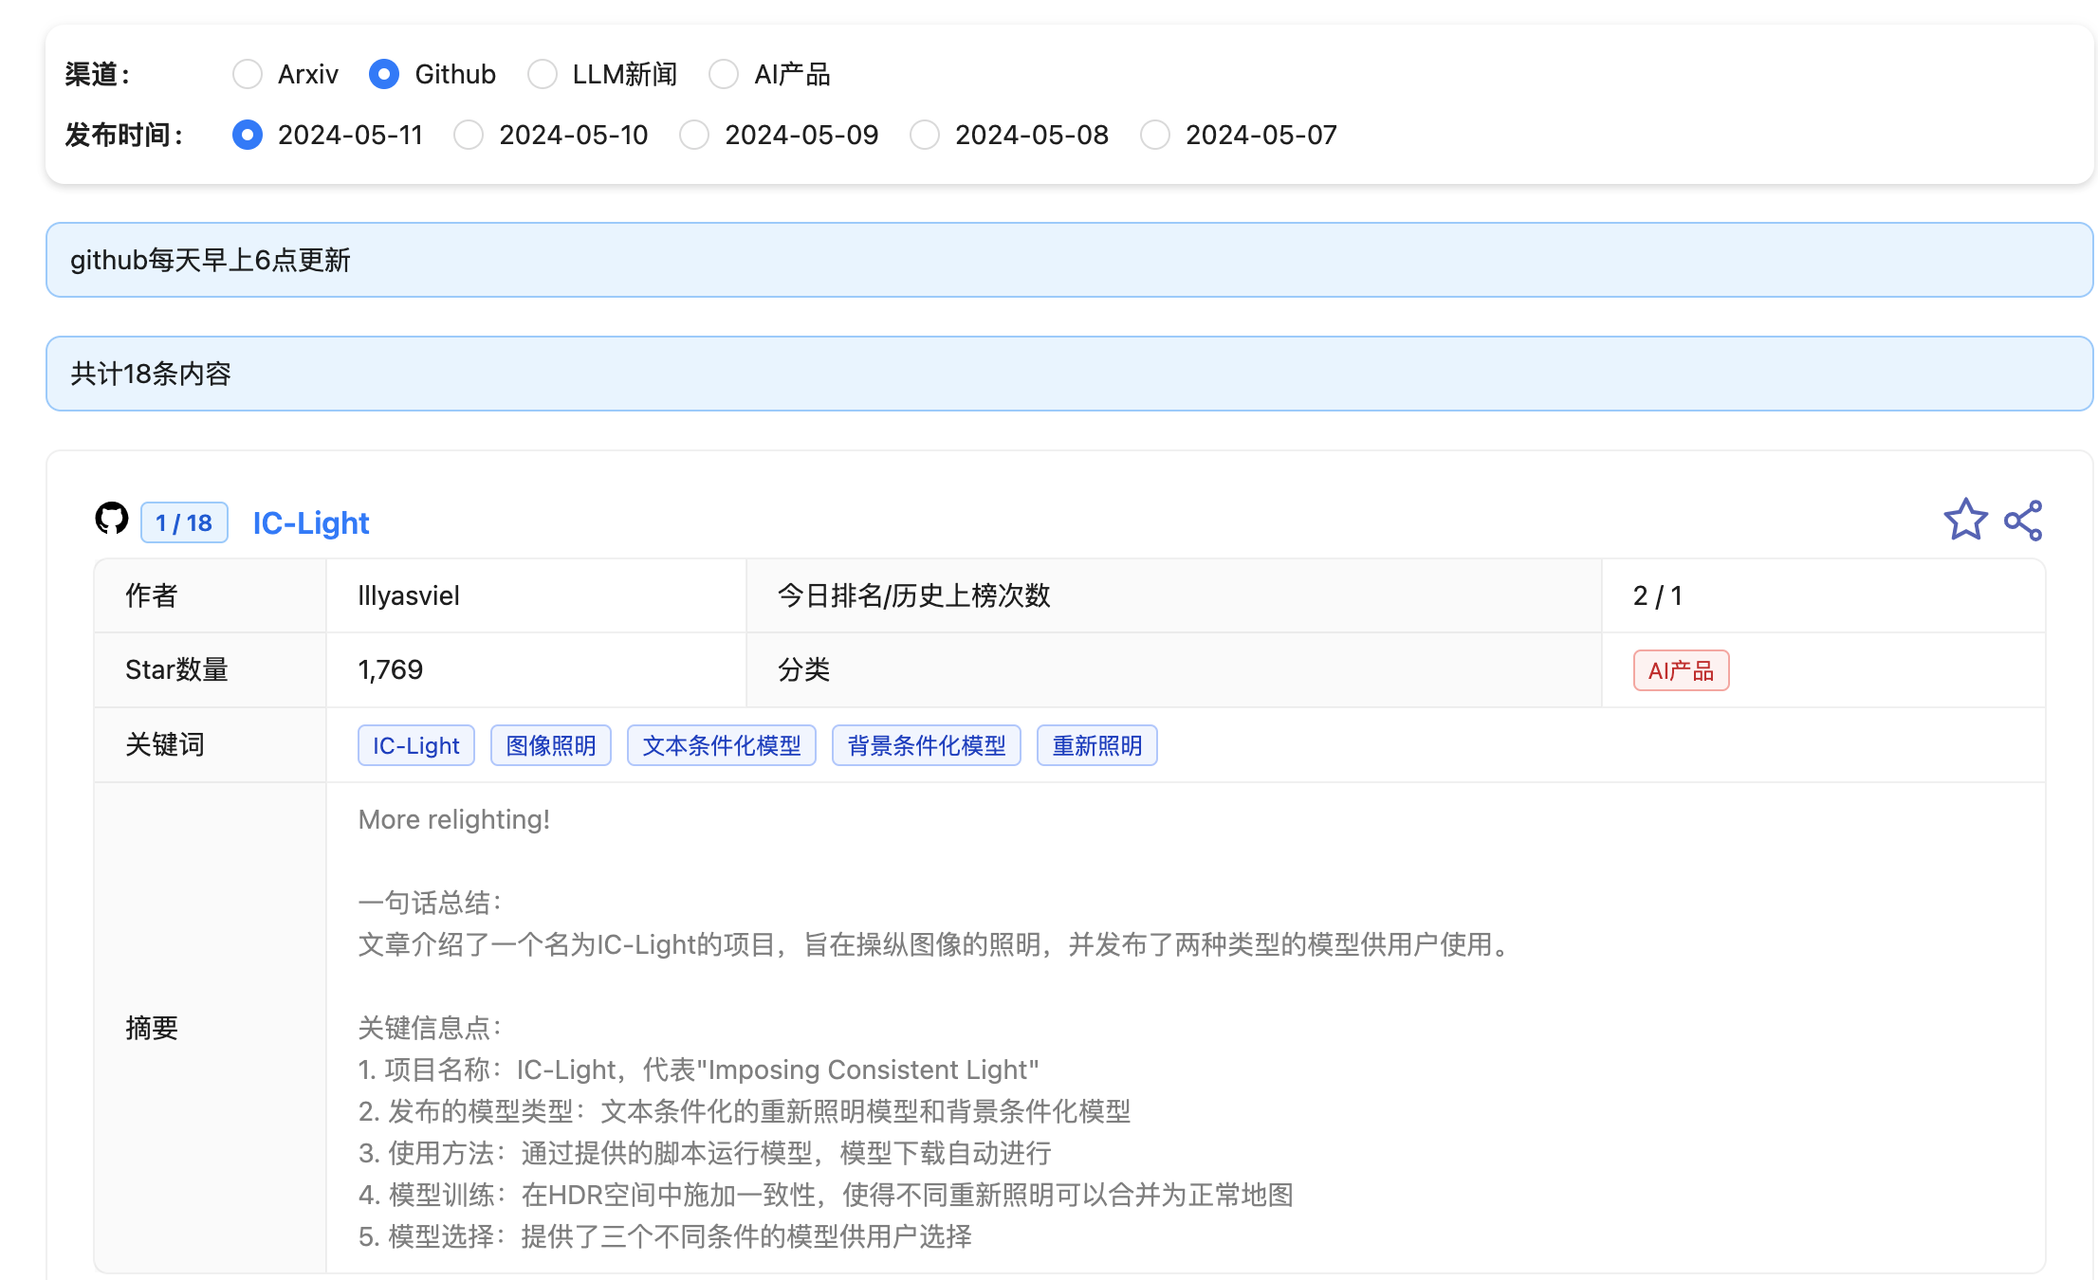The height and width of the screenshot is (1280, 2098).
Task: Click the Star数量 label cell
Action: [210, 669]
